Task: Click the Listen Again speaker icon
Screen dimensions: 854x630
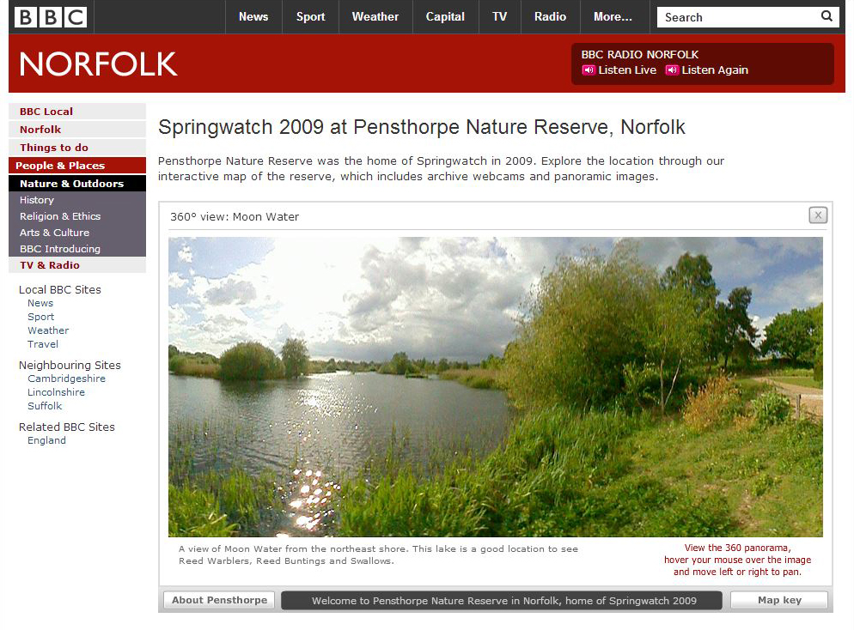Action: click(672, 70)
